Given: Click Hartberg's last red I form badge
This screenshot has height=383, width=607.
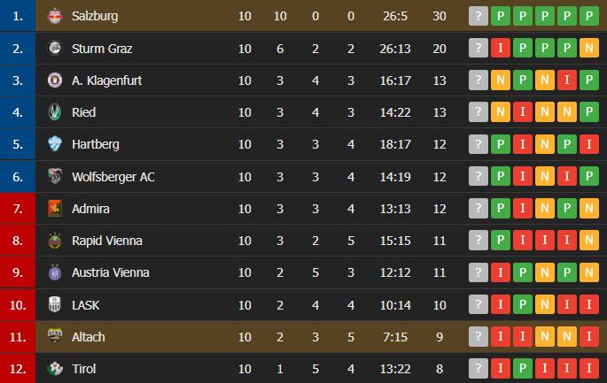Looking at the screenshot, I should click(589, 144).
